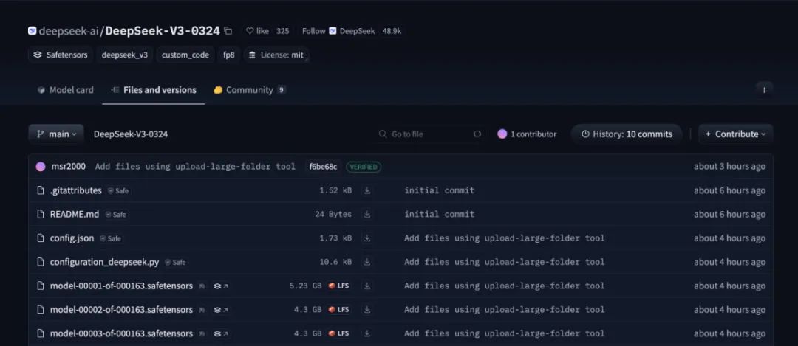Open the initial commit for .gitattributes
The height and width of the screenshot is (346, 798).
click(x=439, y=190)
